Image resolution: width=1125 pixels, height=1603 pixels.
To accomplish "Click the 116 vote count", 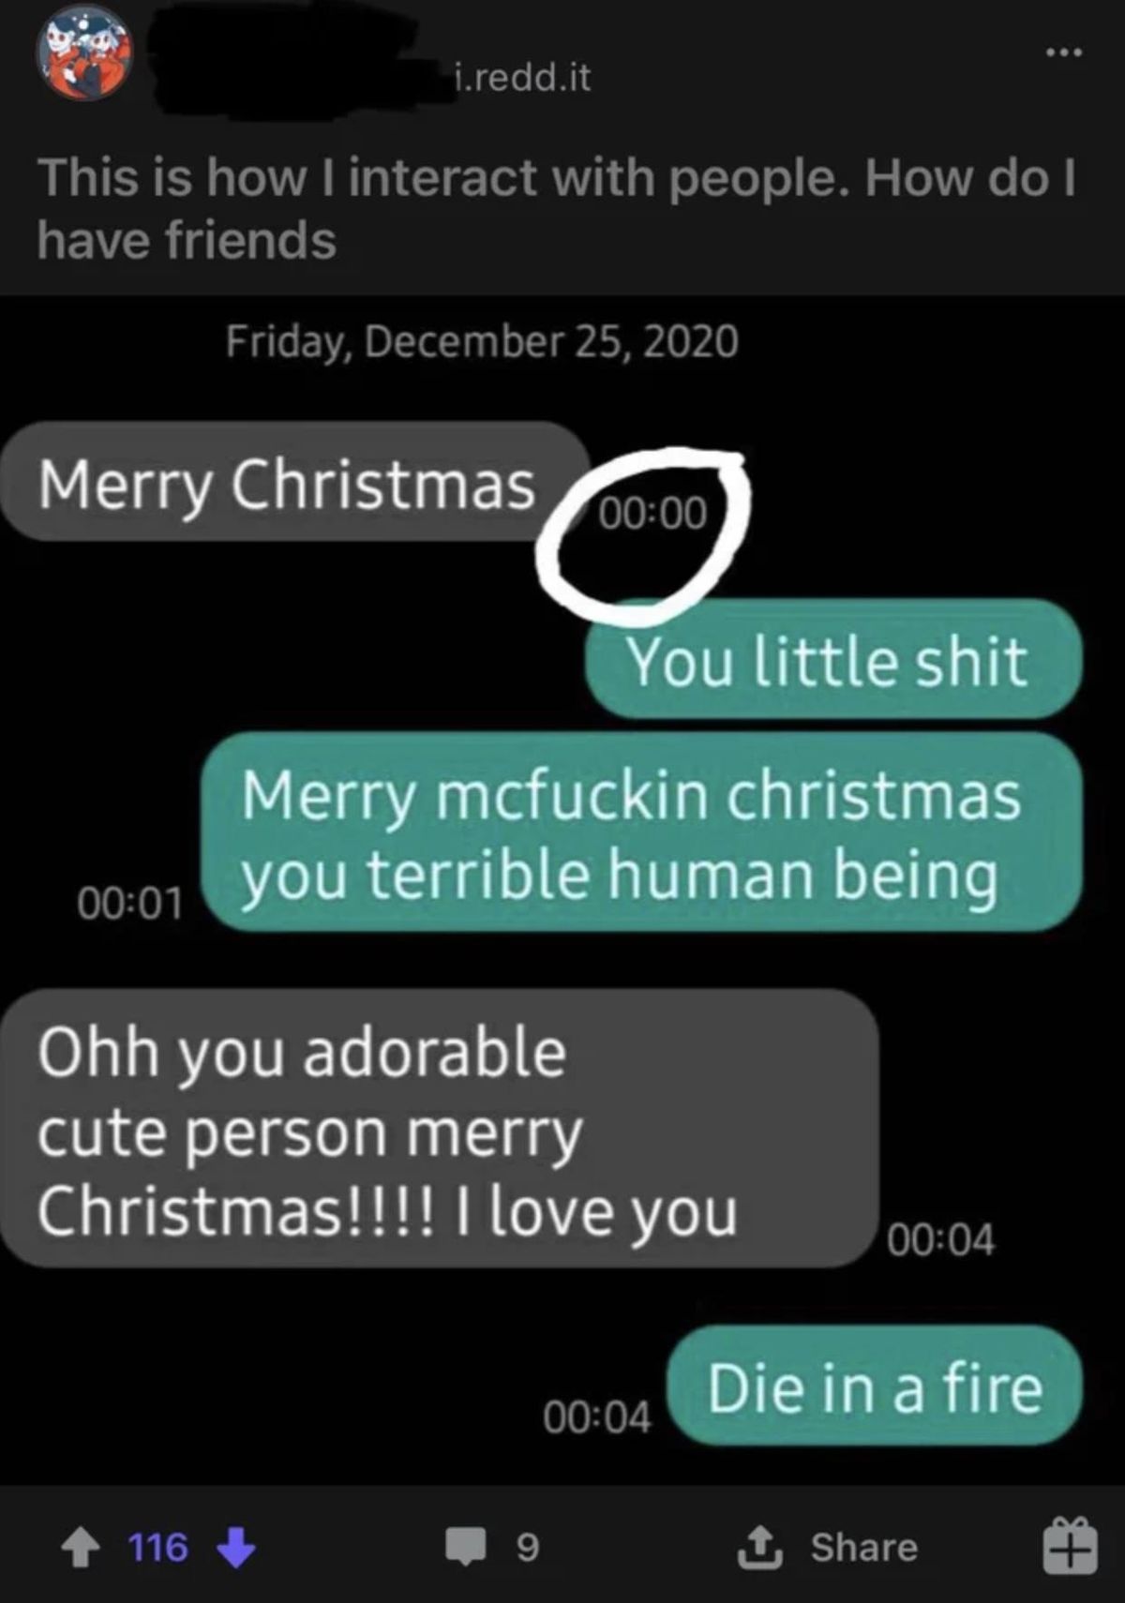I will tap(157, 1548).
